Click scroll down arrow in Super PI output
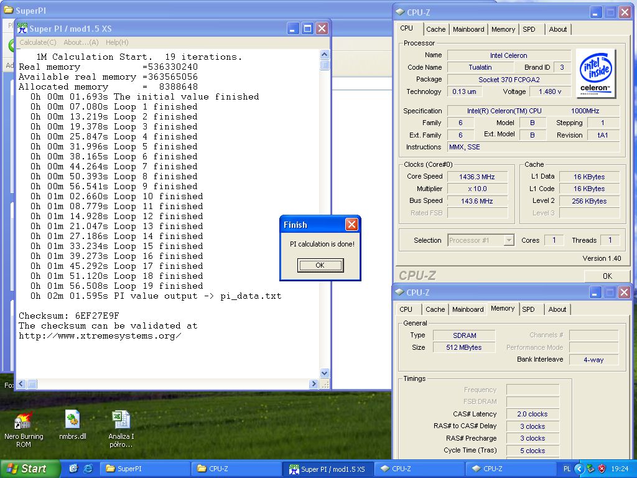637x478 pixels. [x=324, y=373]
